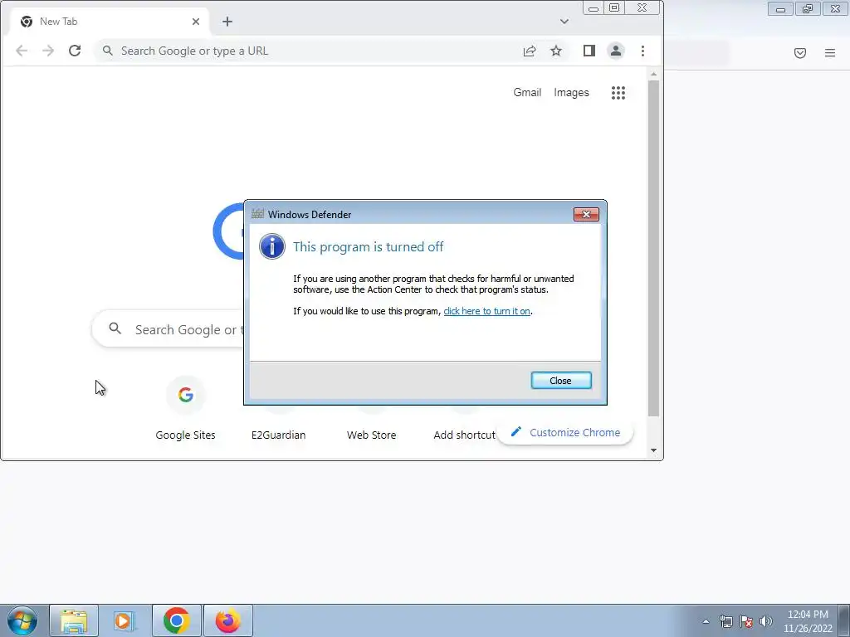Click the blue information icon in the dialog

[x=272, y=247]
